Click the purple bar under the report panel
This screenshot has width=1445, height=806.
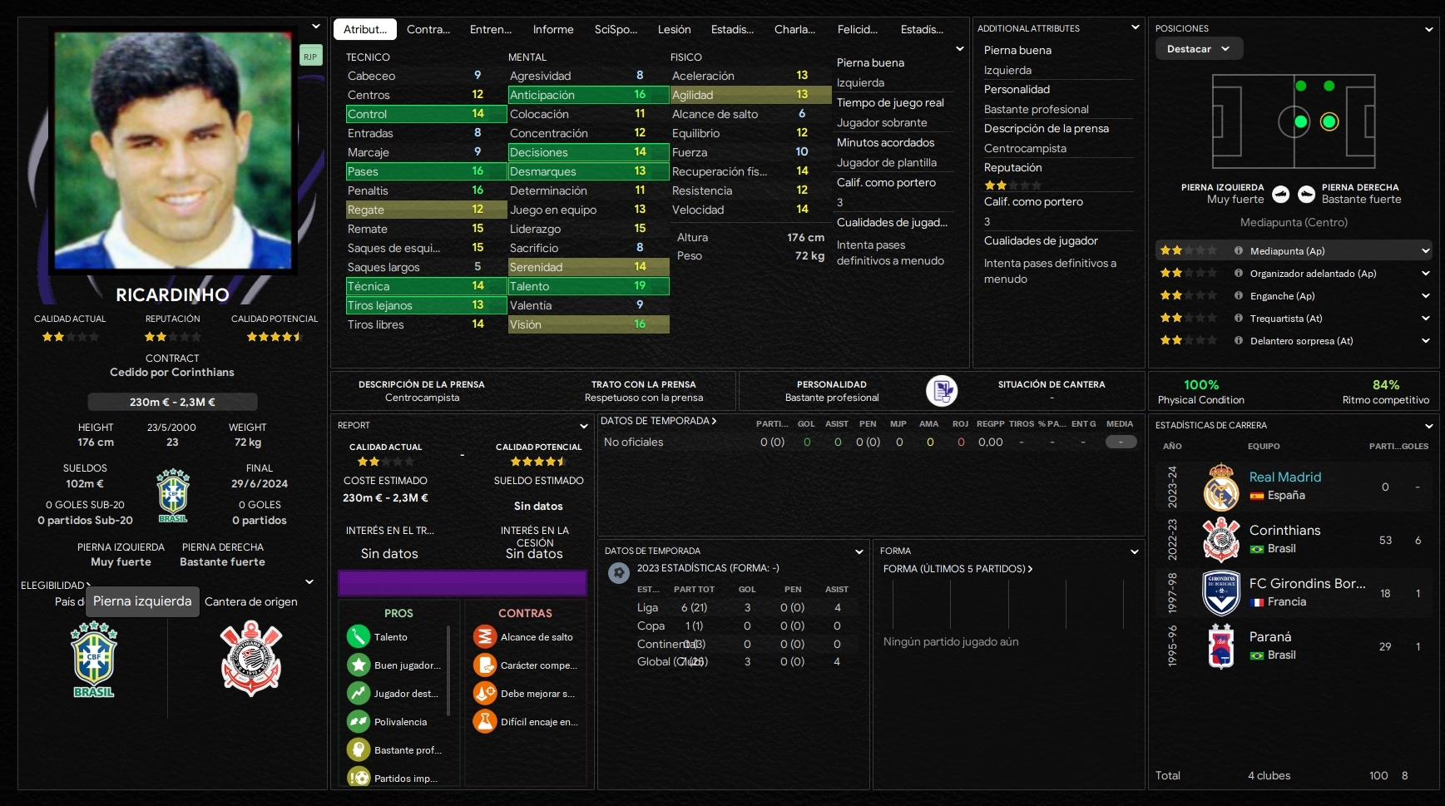[463, 583]
